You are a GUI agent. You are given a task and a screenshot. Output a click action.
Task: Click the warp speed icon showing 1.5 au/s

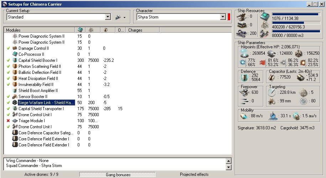point(296,116)
